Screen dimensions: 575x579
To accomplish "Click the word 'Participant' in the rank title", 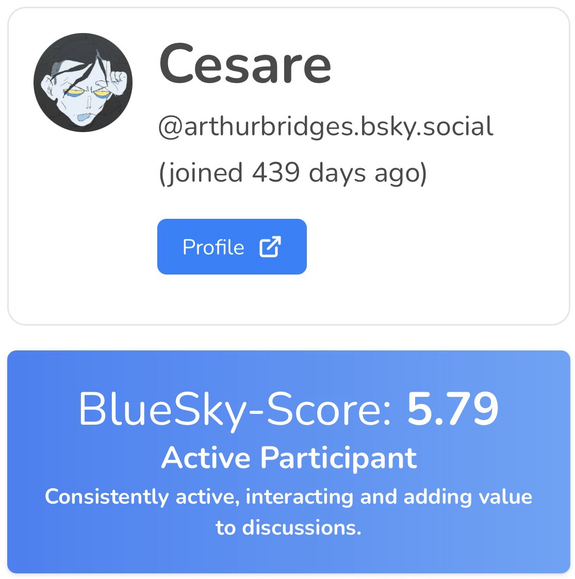I will [338, 458].
